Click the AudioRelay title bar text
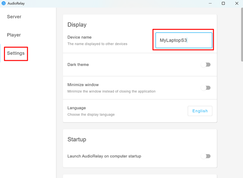This screenshot has height=178, width=243. 16,4
